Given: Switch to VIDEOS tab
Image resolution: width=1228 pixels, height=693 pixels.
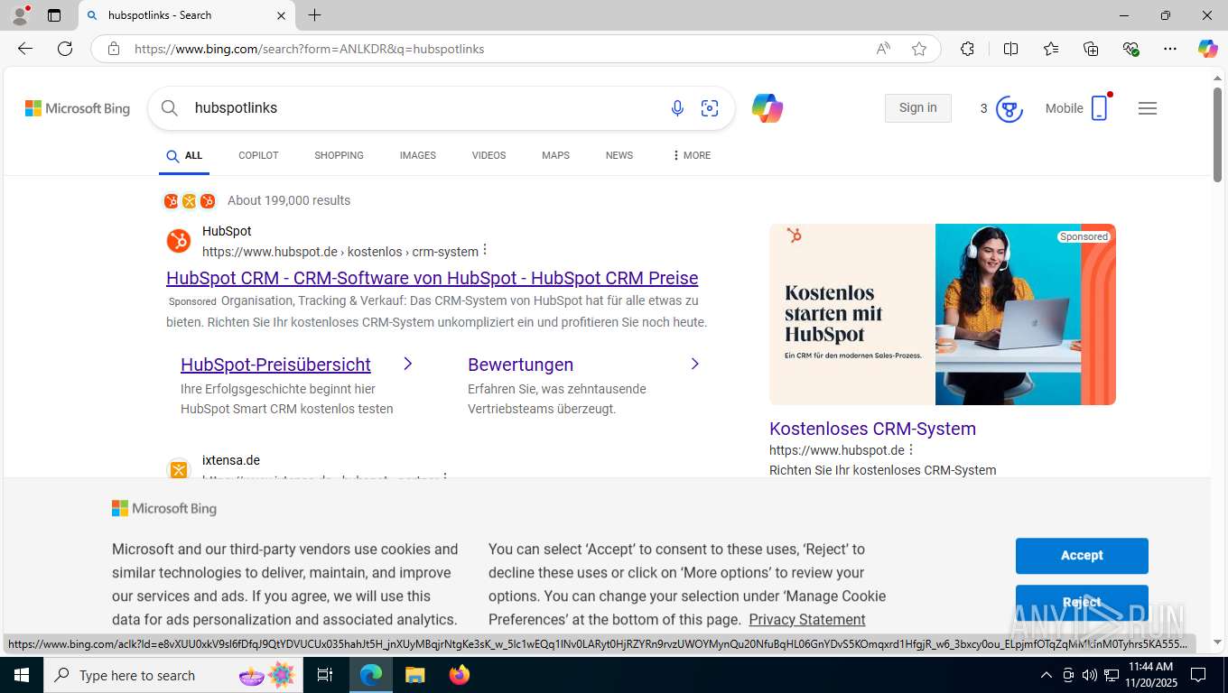Looking at the screenshot, I should pyautogui.click(x=488, y=156).
